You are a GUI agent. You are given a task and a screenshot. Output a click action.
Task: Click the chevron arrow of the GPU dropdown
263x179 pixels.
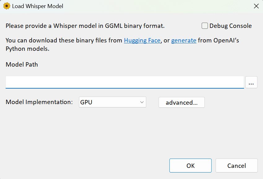pyautogui.click(x=142, y=102)
